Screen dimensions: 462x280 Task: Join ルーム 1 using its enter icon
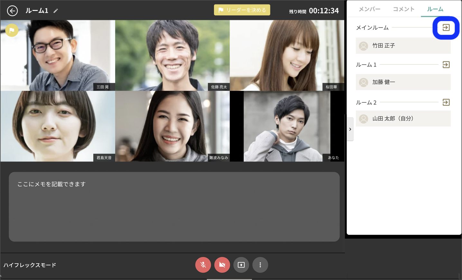(x=446, y=65)
